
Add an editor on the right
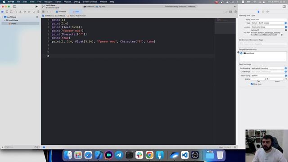coord(235,12)
